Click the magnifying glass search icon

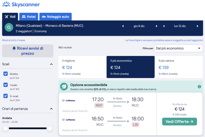coord(9,28)
